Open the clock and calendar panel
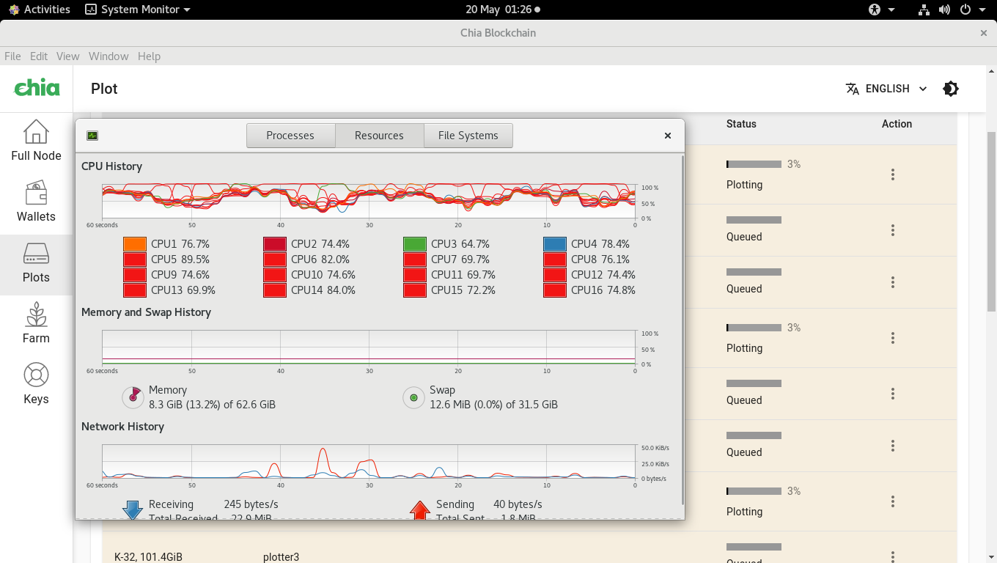This screenshot has height=563, width=997. (503, 10)
